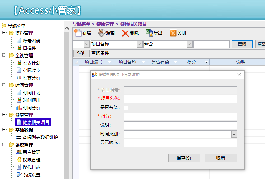This screenshot has height=179, width=265.
Task: Click the 操作日志 log page icon
Action: (x=19, y=167)
